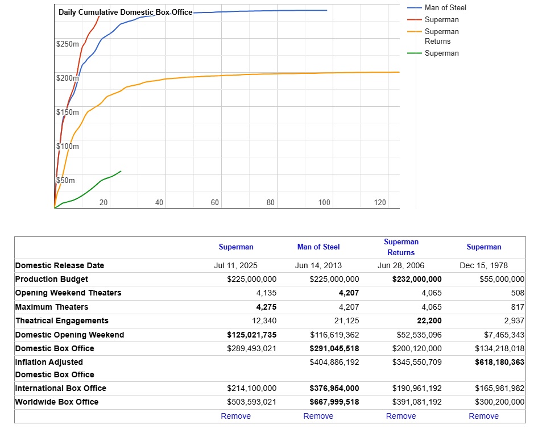
Task: Click the $100m axis label
Action: pos(68,146)
